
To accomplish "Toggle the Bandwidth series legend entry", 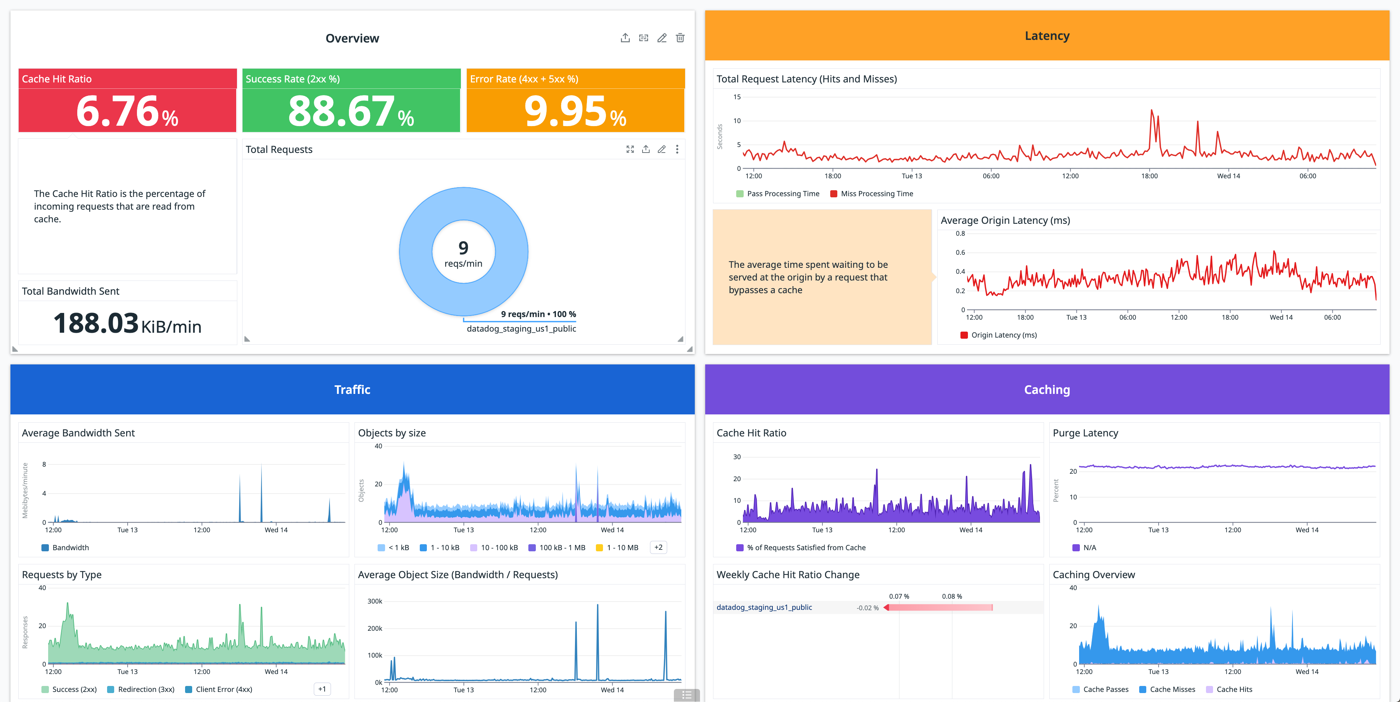I will click(x=65, y=548).
